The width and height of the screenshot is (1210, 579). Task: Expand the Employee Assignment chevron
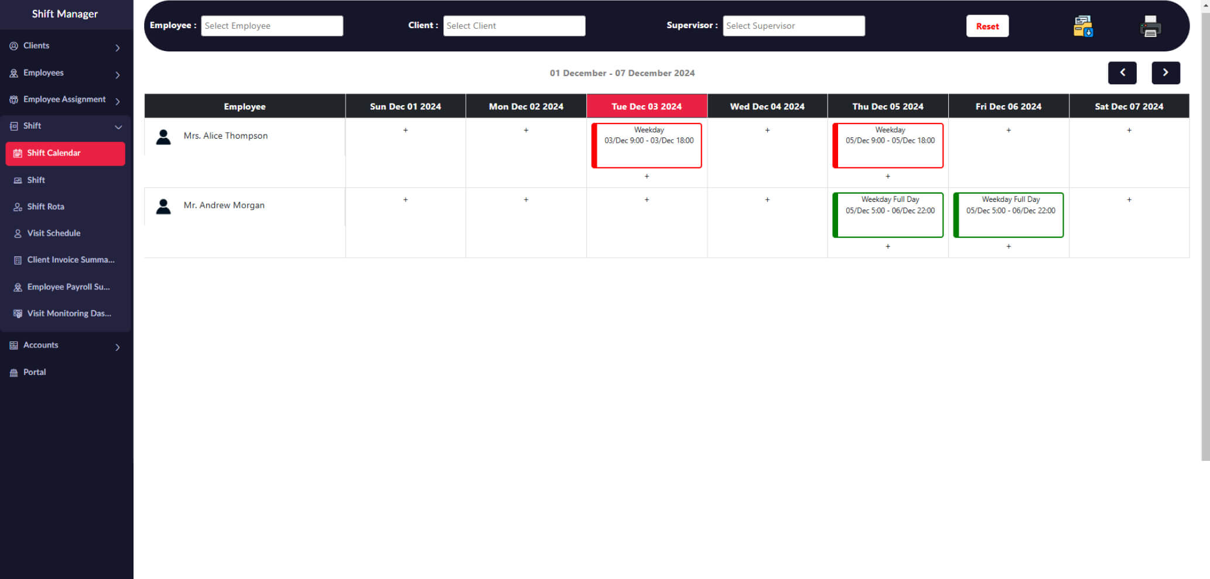[x=118, y=101]
